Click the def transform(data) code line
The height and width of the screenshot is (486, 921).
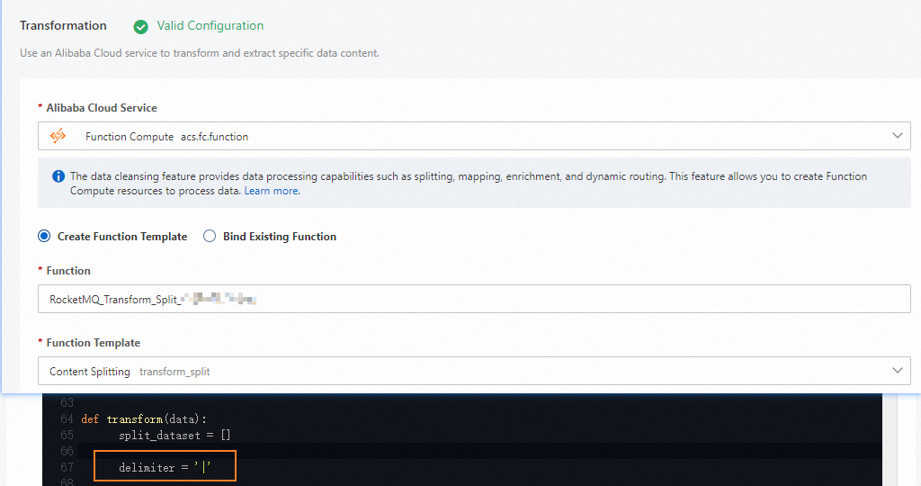[x=144, y=419]
